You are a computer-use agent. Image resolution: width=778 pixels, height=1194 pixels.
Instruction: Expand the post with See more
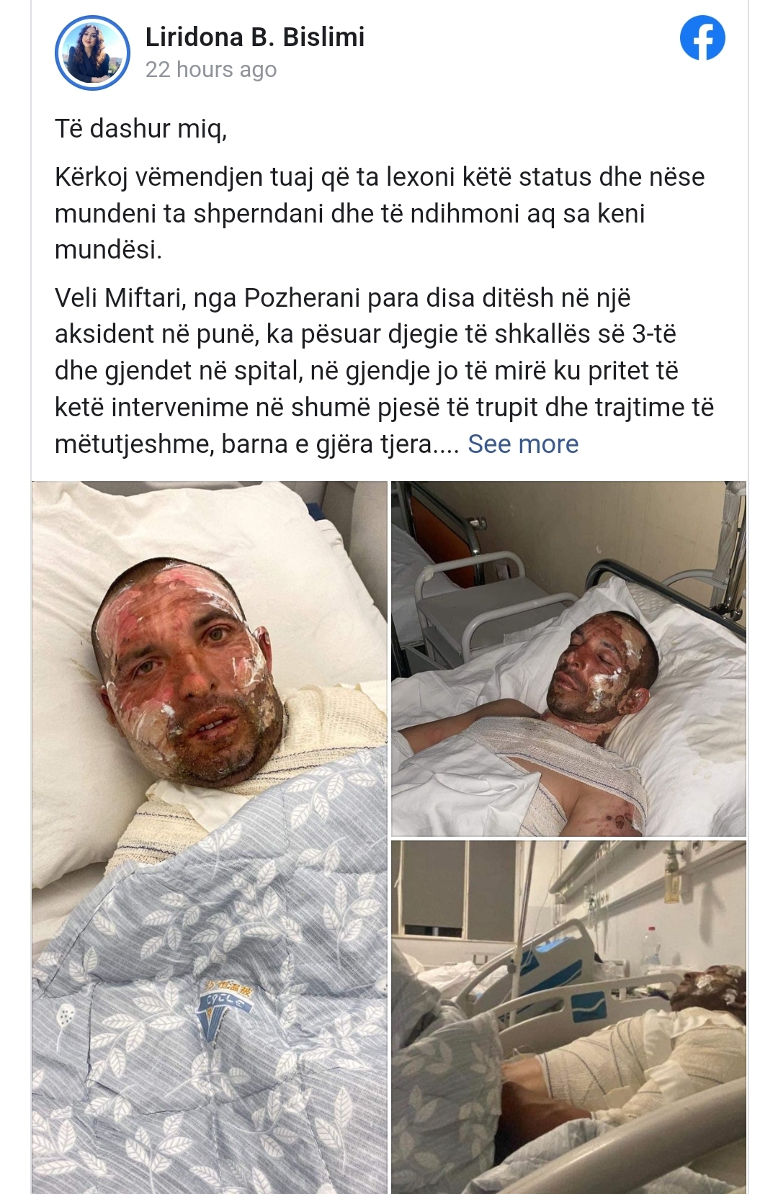point(523,444)
